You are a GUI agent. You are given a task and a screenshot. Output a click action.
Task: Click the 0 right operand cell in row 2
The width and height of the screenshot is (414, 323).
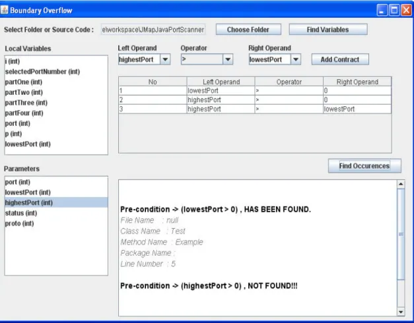click(357, 100)
